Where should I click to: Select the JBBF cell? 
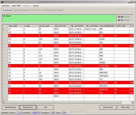pyautogui.click(x=107, y=36)
